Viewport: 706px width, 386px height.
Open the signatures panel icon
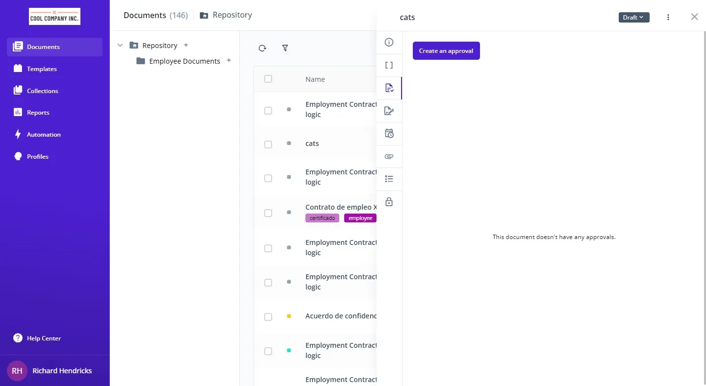pyautogui.click(x=389, y=111)
